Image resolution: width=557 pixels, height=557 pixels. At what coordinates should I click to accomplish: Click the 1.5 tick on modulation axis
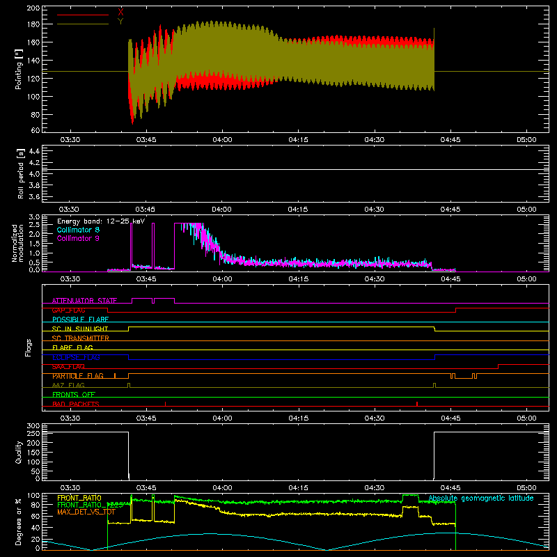point(34,244)
